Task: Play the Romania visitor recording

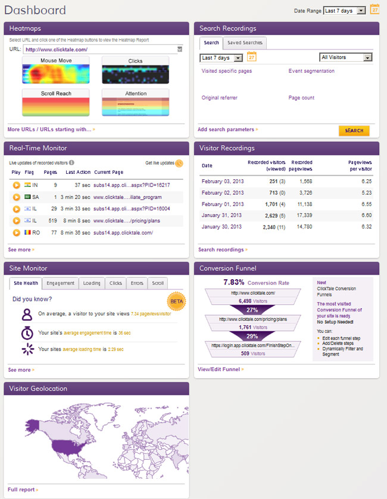Action: click(17, 233)
